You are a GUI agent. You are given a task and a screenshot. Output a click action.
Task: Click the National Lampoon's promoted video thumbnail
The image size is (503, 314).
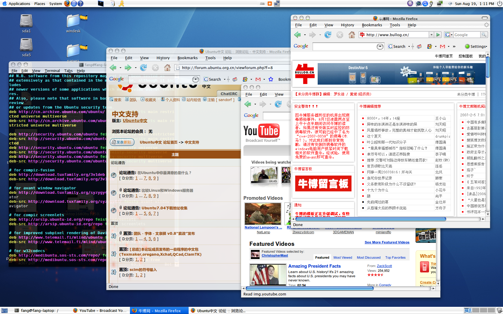click(263, 214)
